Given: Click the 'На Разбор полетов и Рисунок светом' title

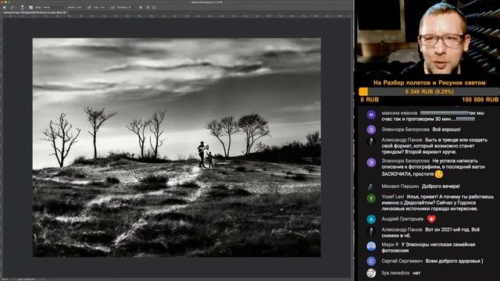Looking at the screenshot, I should 429,83.
